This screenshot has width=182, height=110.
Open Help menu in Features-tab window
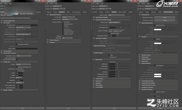(56, 4)
